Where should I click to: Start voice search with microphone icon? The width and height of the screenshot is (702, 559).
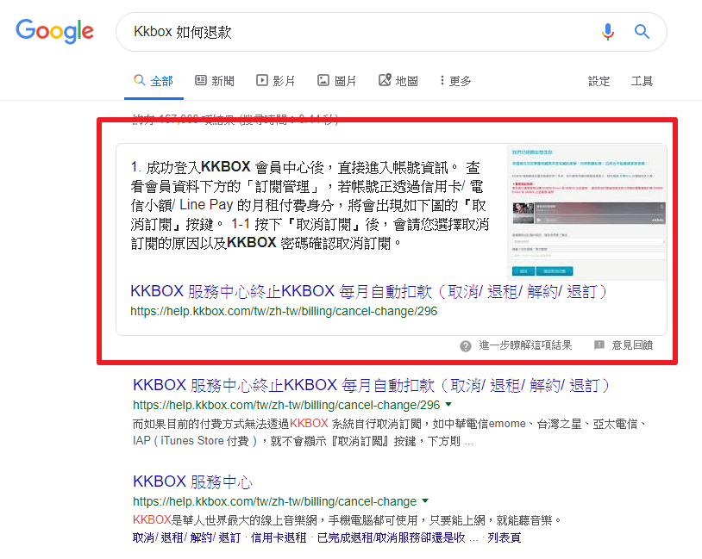(607, 32)
